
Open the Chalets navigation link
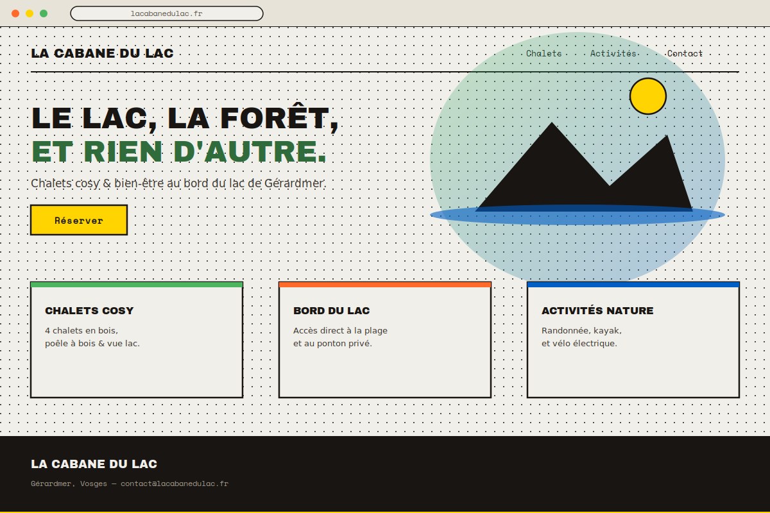point(543,53)
